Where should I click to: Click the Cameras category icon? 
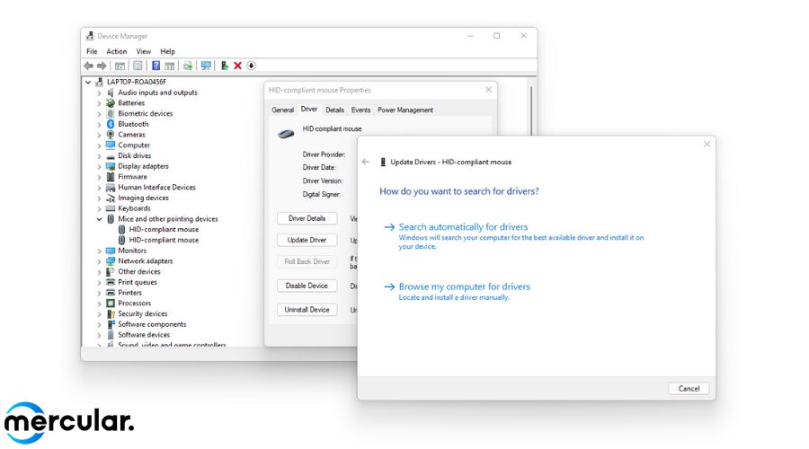111,135
